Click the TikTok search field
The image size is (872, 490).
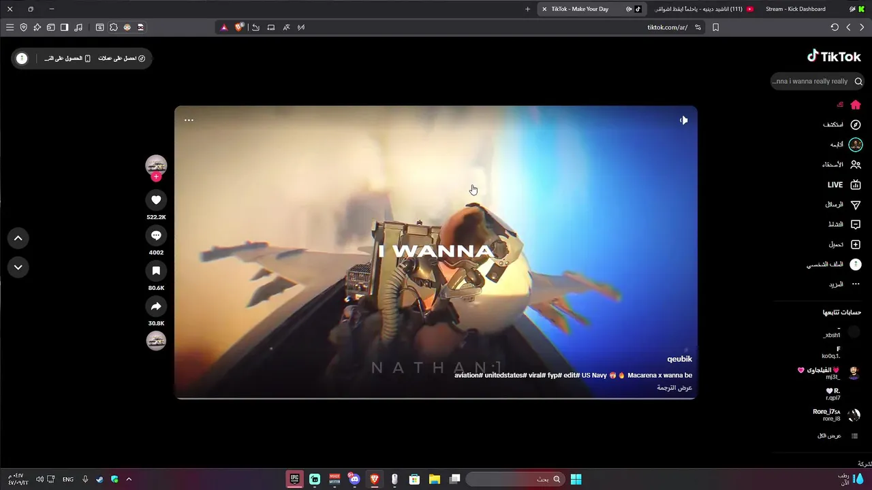(817, 81)
